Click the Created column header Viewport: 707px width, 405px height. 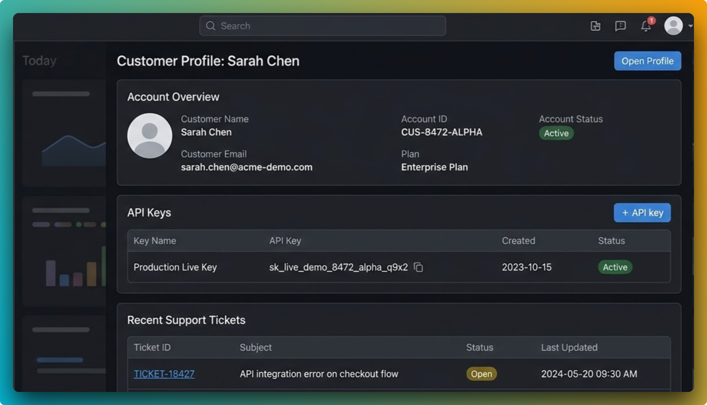point(518,241)
